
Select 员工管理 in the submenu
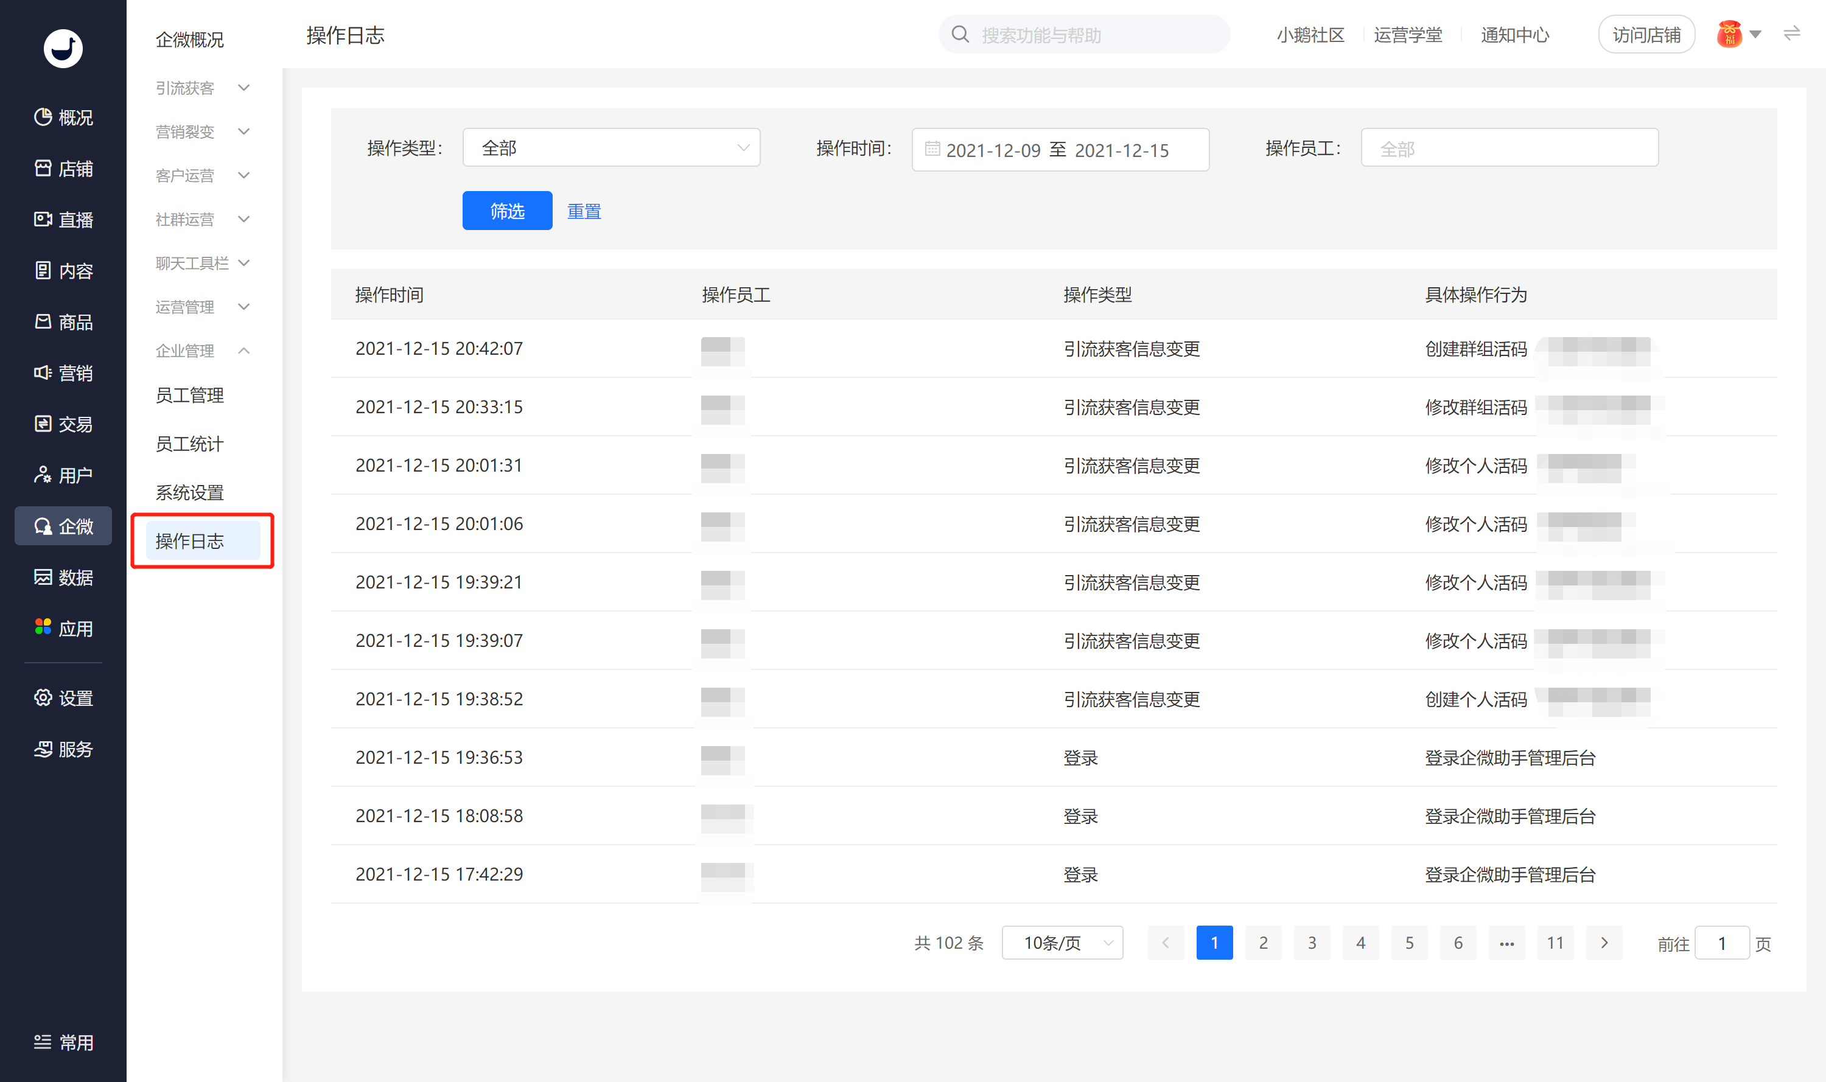tap(190, 395)
